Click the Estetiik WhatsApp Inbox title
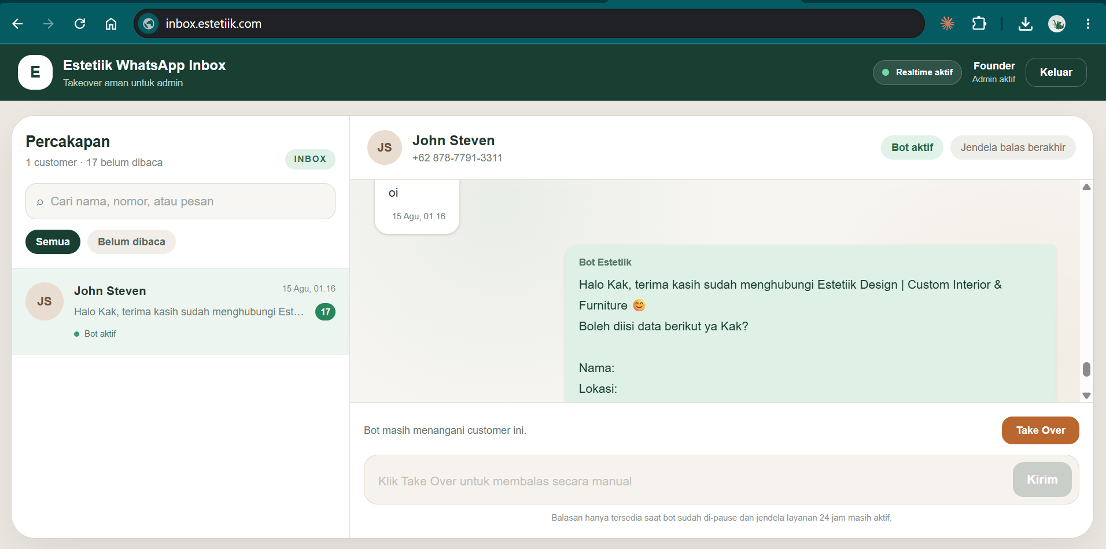This screenshot has height=549, width=1106. (144, 65)
